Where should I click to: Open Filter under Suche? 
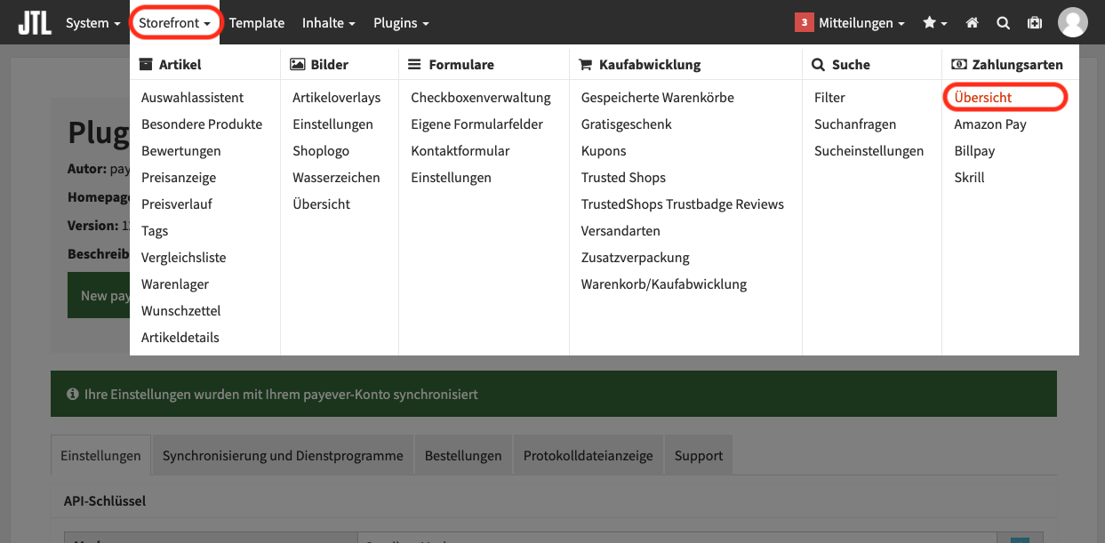(829, 98)
